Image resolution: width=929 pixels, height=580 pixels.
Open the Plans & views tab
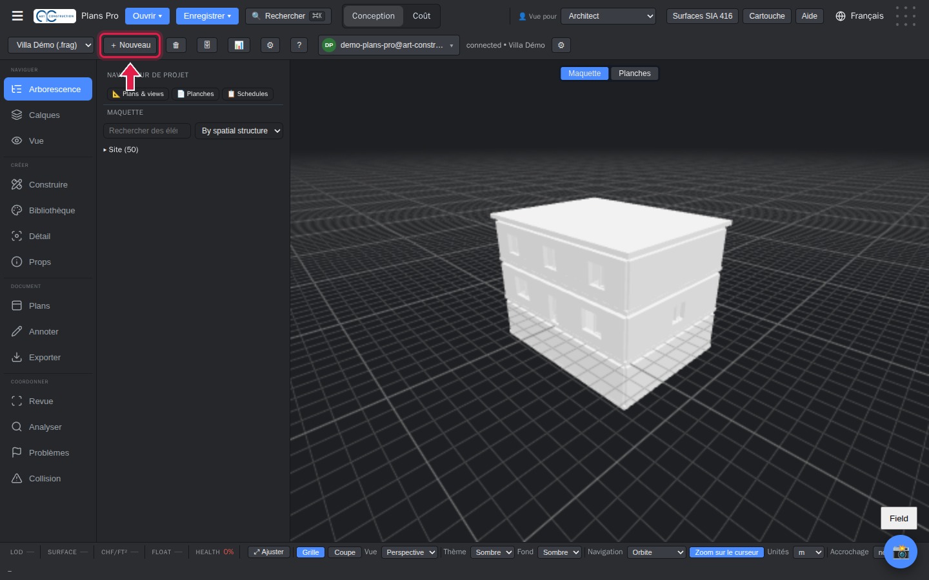tap(137, 94)
